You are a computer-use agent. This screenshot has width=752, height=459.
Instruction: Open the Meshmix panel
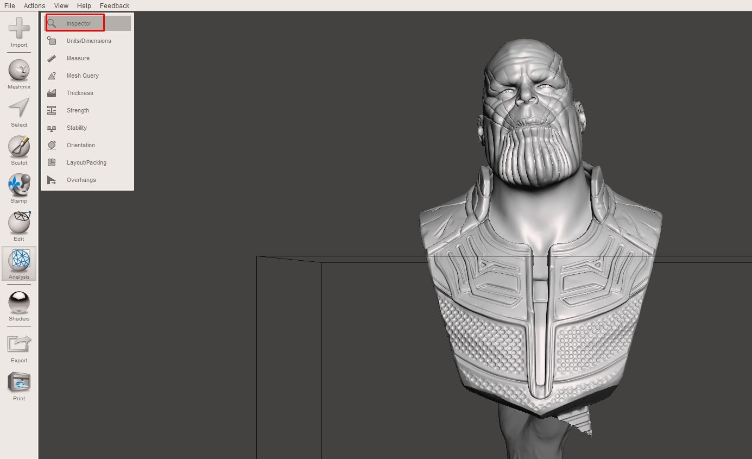tap(18, 72)
